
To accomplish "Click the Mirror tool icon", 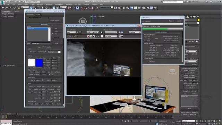I will click(116, 8).
